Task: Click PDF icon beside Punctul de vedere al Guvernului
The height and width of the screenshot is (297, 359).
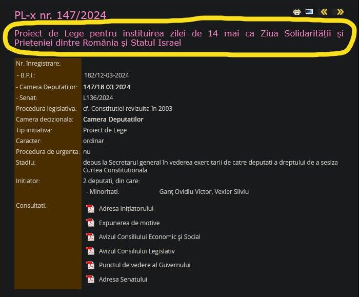Action: 91,265
